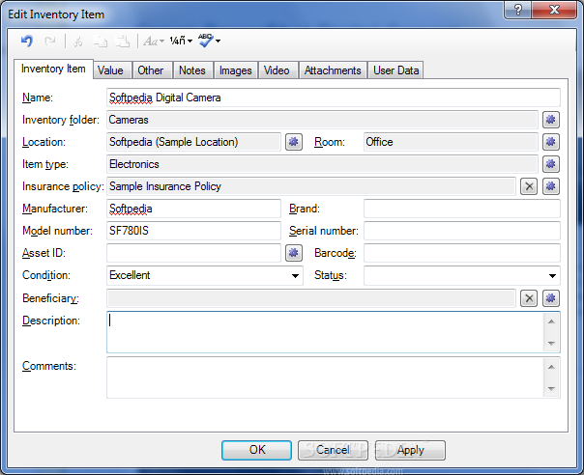Open the Images tab
This screenshot has height=475, width=584.
coord(236,70)
